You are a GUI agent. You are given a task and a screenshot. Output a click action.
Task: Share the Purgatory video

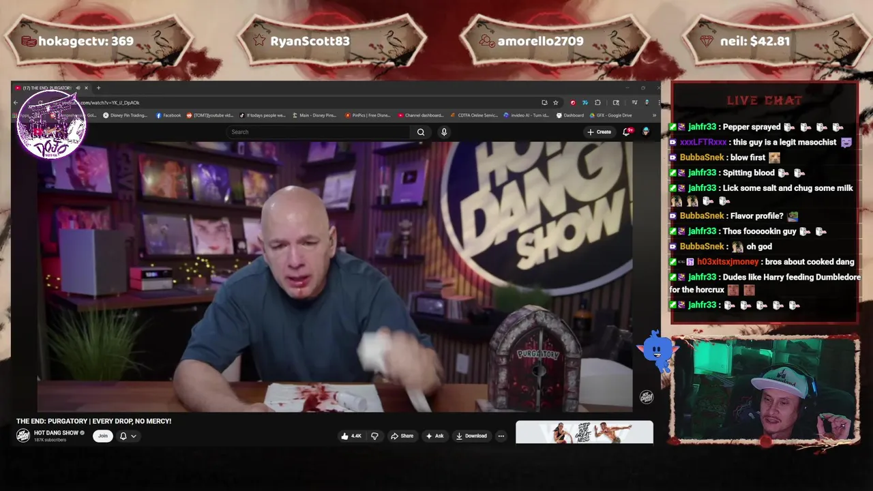pos(402,436)
